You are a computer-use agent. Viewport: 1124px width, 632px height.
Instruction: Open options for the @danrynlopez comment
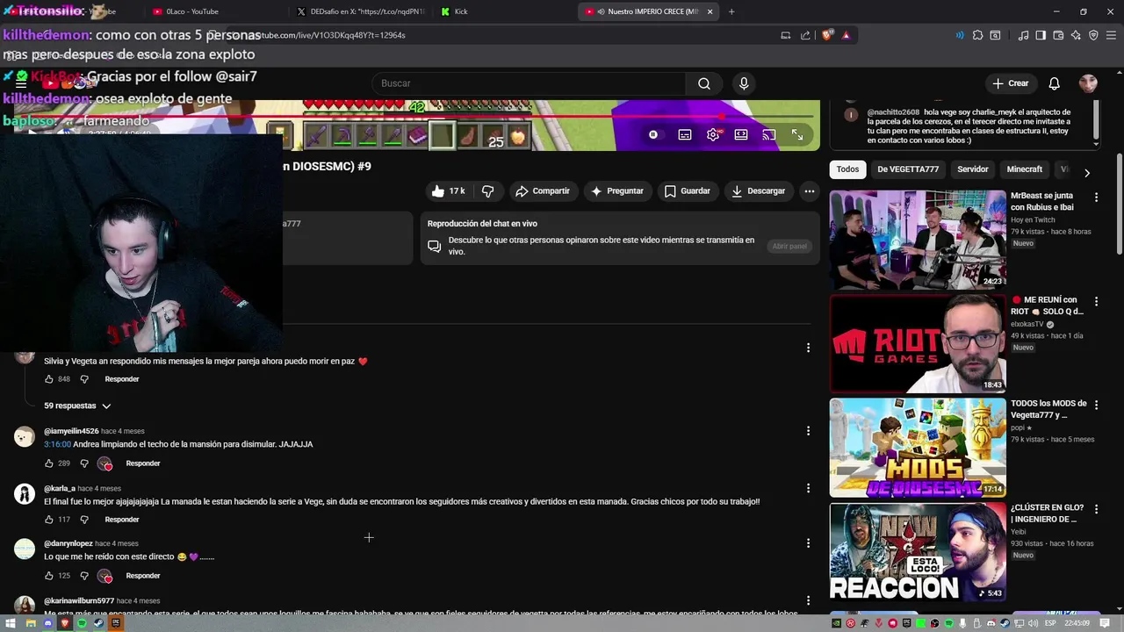(808, 543)
